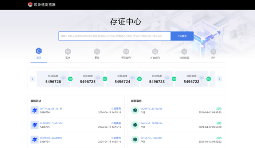Open block hash link 0x1fe30b...9aadfa58
Viewport: 255px width, 148px height.
click(x=51, y=138)
